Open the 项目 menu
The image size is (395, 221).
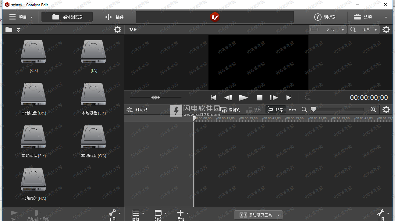tap(21, 17)
